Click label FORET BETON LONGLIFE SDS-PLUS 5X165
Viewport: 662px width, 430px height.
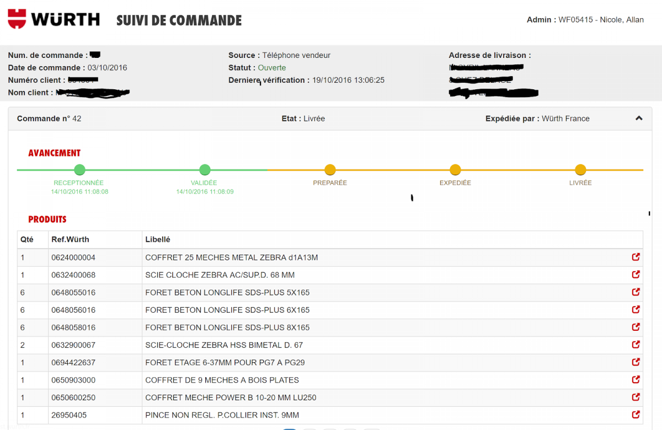(x=227, y=293)
